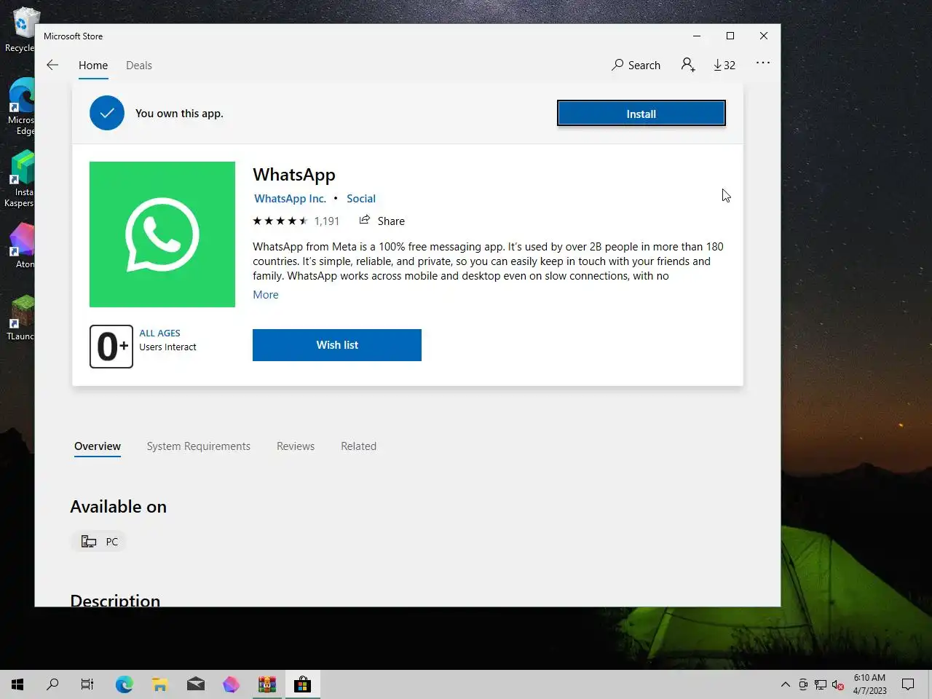Click the blue checkmark ownership icon
The height and width of the screenshot is (699, 932).
pos(107,113)
